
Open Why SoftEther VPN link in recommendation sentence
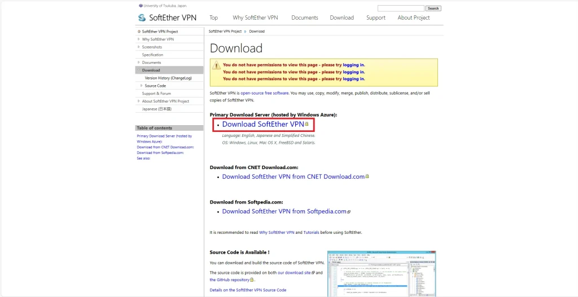(277, 233)
